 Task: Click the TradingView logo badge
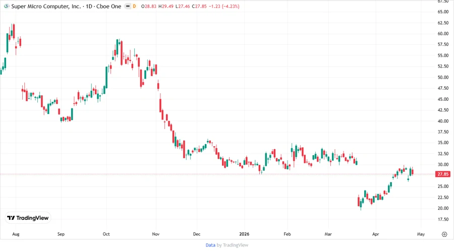coord(28,218)
